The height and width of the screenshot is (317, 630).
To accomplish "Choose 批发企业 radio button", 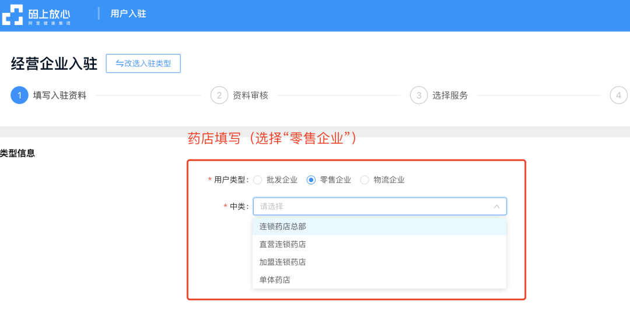I will [x=258, y=180].
